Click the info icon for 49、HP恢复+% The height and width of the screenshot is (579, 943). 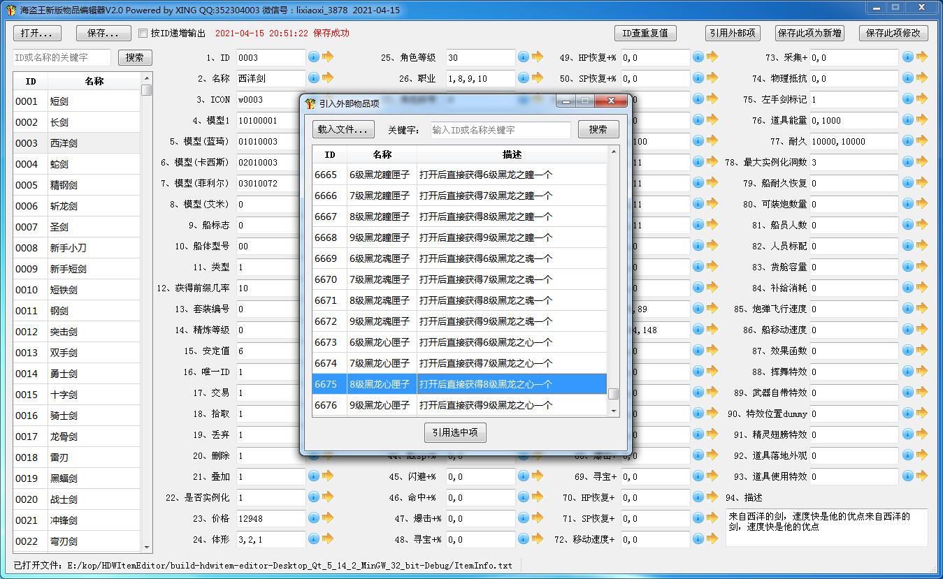pos(698,57)
